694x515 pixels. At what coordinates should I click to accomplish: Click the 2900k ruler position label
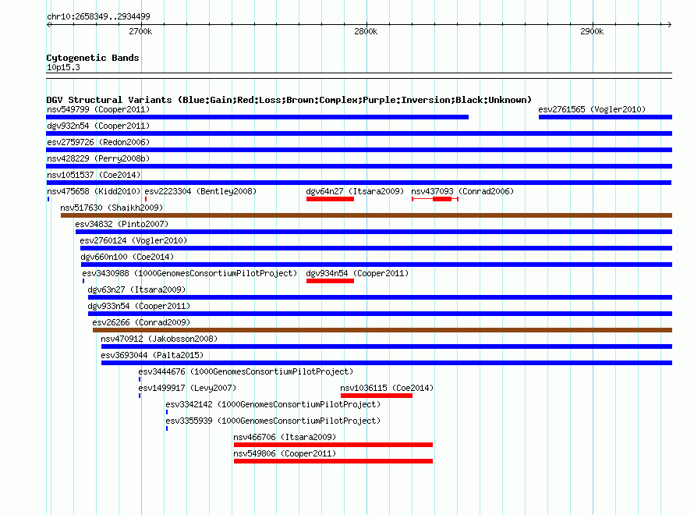point(592,31)
